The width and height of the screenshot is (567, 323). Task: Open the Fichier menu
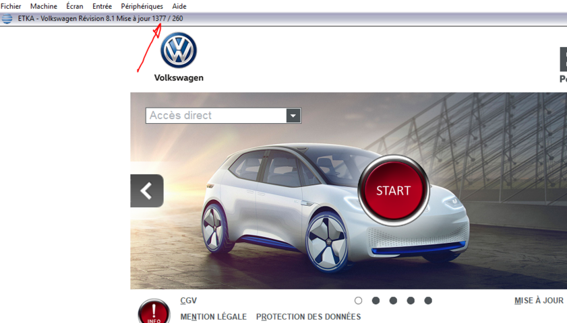tap(11, 6)
